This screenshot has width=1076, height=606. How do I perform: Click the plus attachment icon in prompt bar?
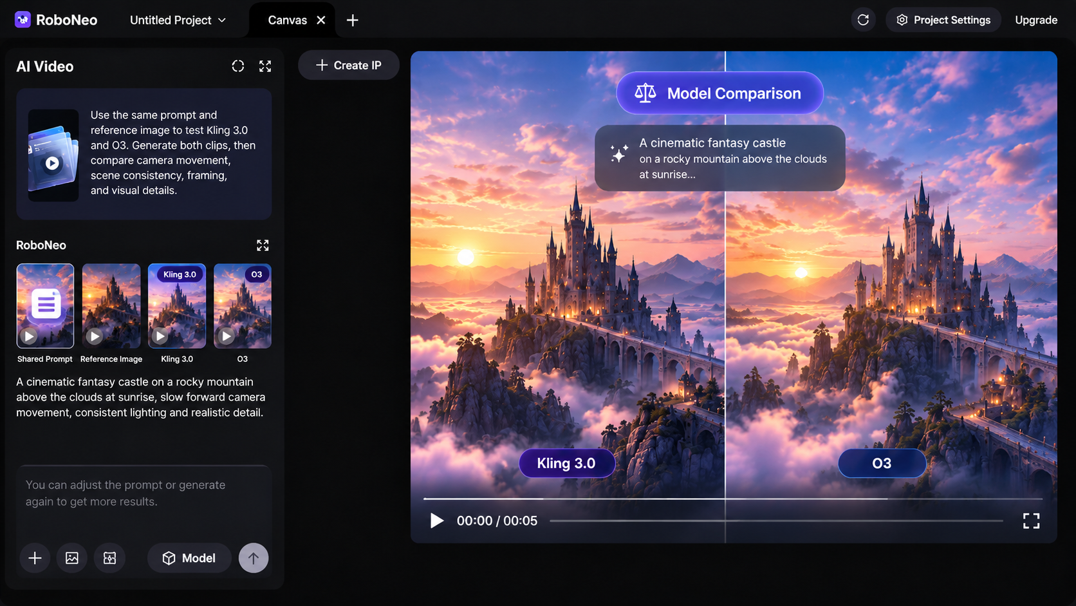point(35,558)
